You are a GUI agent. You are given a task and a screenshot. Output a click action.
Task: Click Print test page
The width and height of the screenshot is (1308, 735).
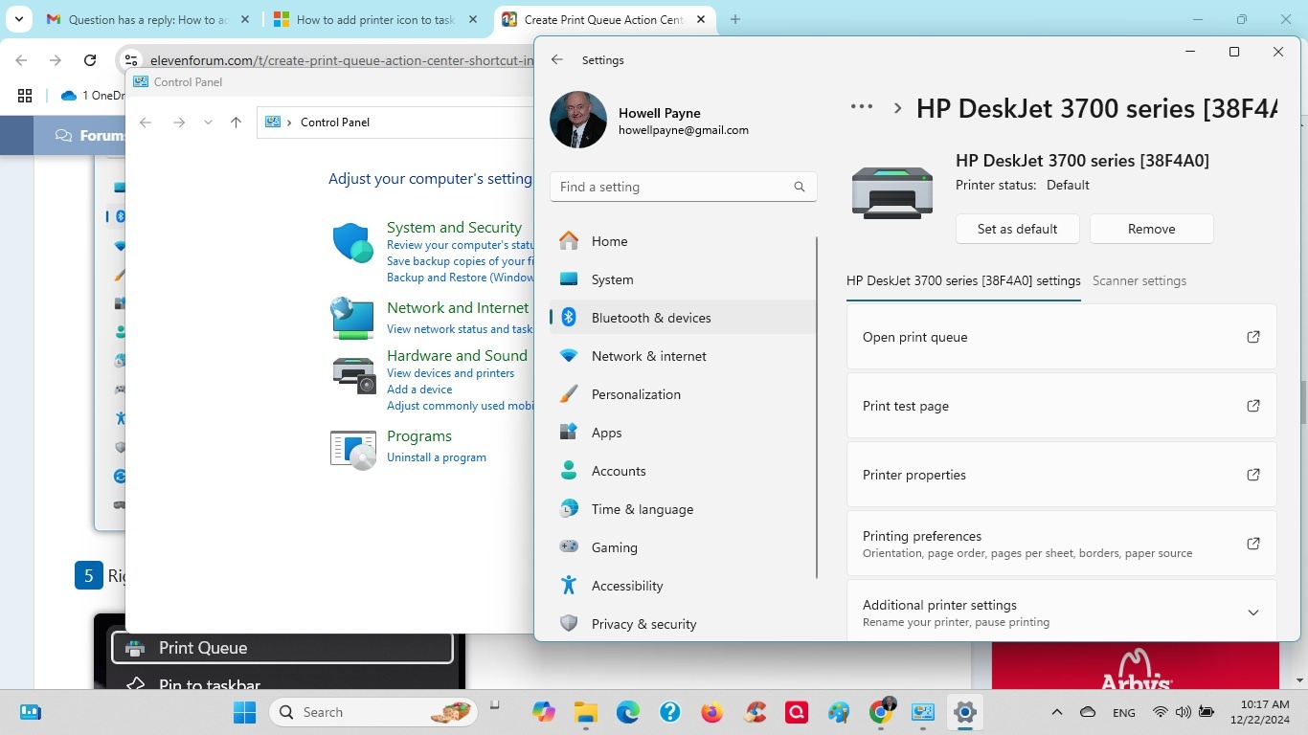point(1062,406)
